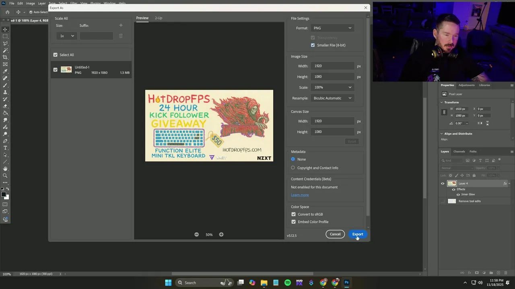
Task: Toggle the Select All checkbox
Action: (x=56, y=55)
